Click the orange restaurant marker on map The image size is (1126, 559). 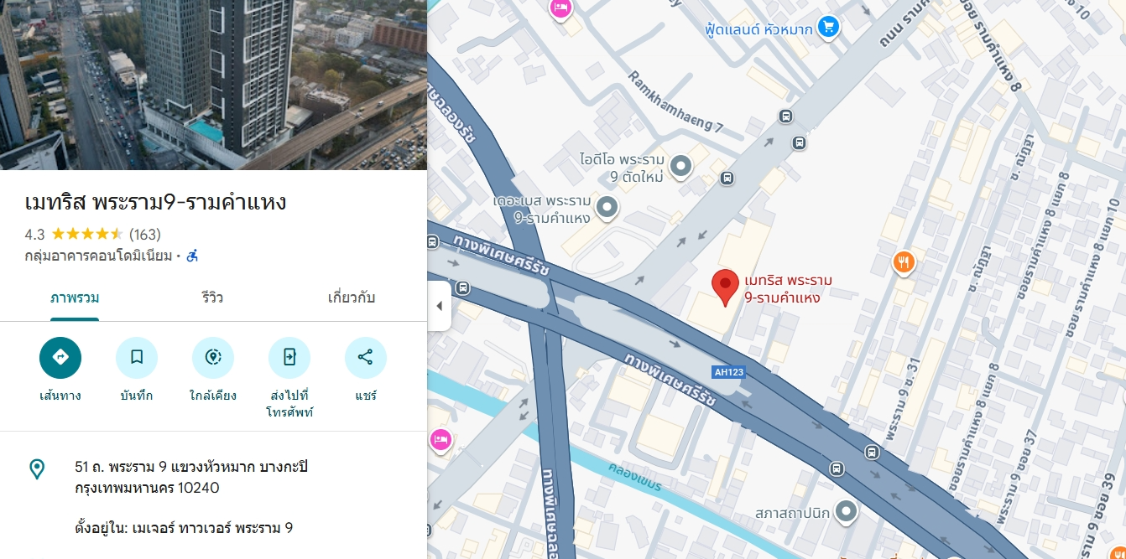click(904, 263)
